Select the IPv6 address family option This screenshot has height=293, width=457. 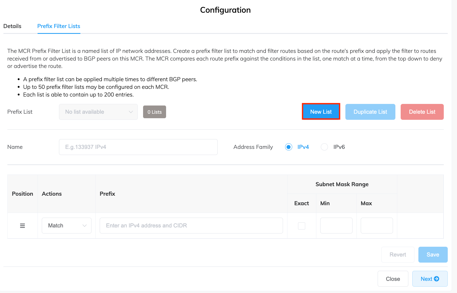324,147
